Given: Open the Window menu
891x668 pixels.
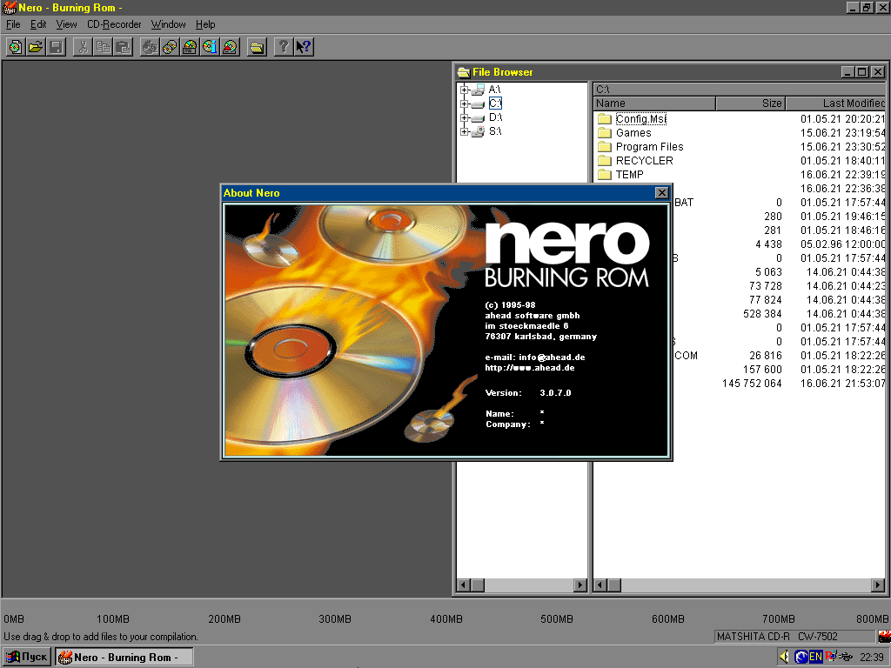Looking at the screenshot, I should [168, 24].
